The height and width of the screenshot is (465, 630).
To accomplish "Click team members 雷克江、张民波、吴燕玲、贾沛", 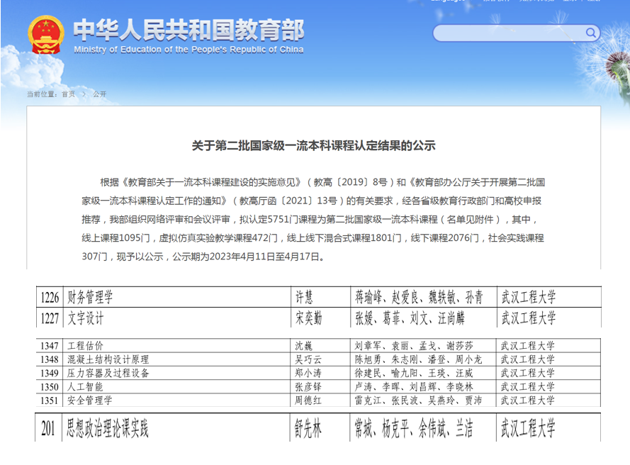I will tap(418, 400).
